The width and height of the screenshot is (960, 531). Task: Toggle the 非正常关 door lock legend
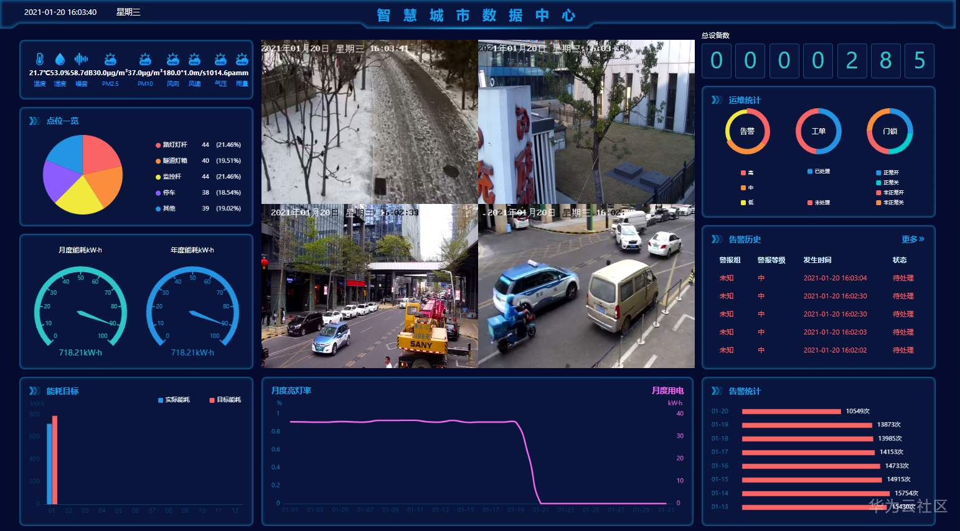(890, 203)
